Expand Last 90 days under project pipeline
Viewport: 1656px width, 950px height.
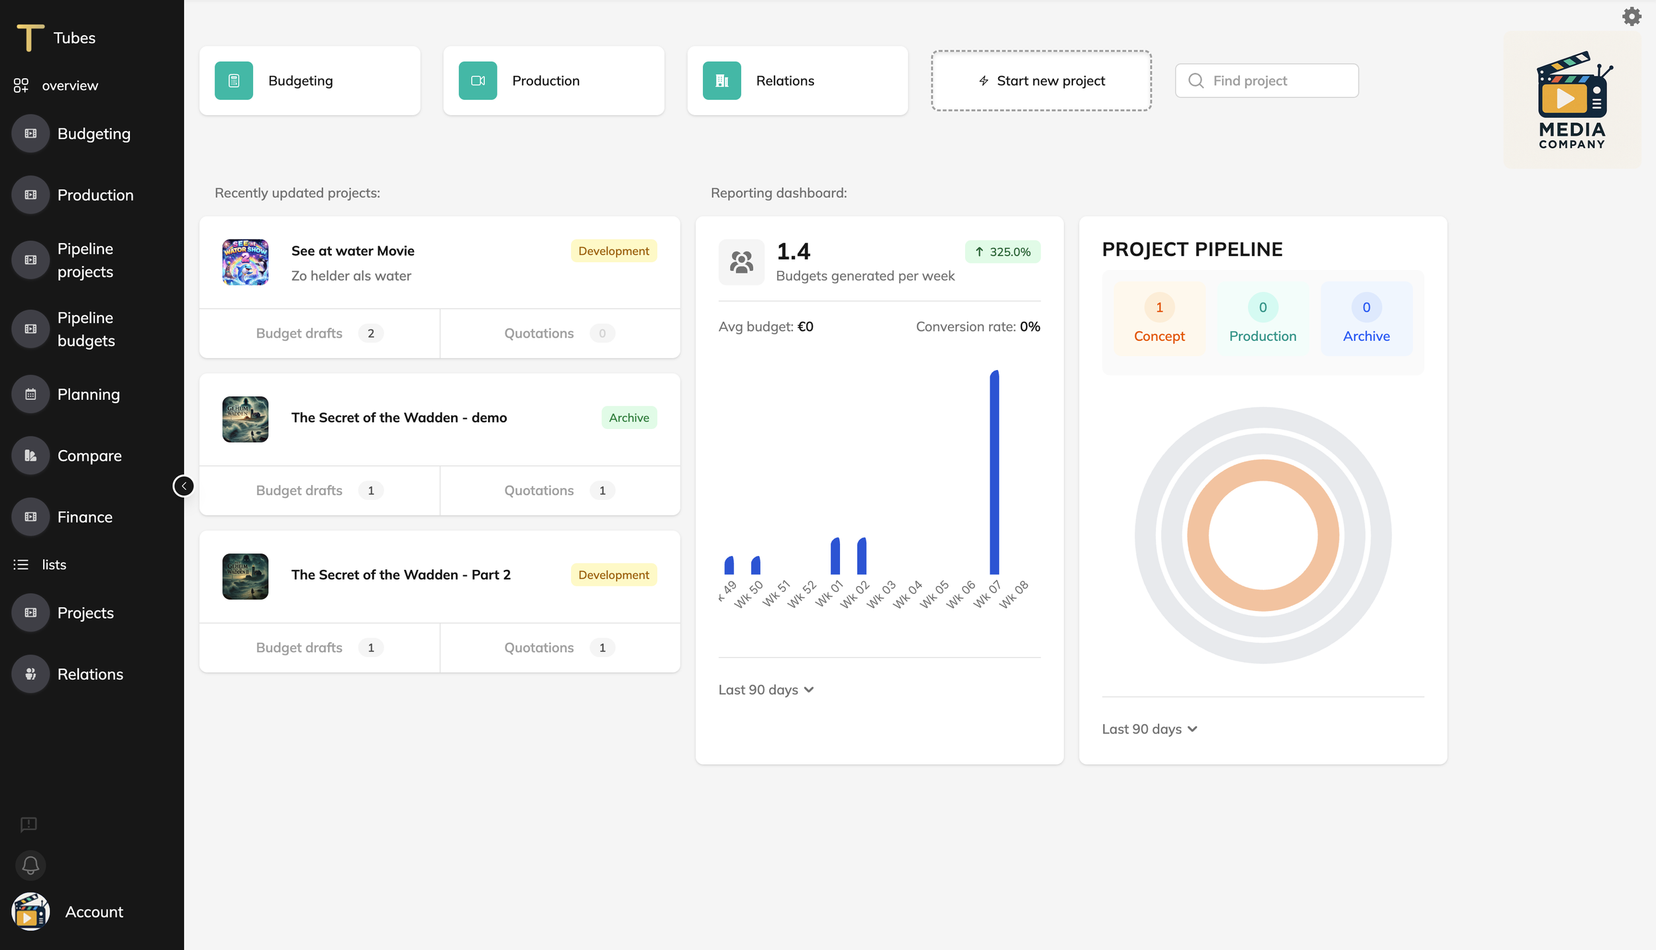(1149, 729)
